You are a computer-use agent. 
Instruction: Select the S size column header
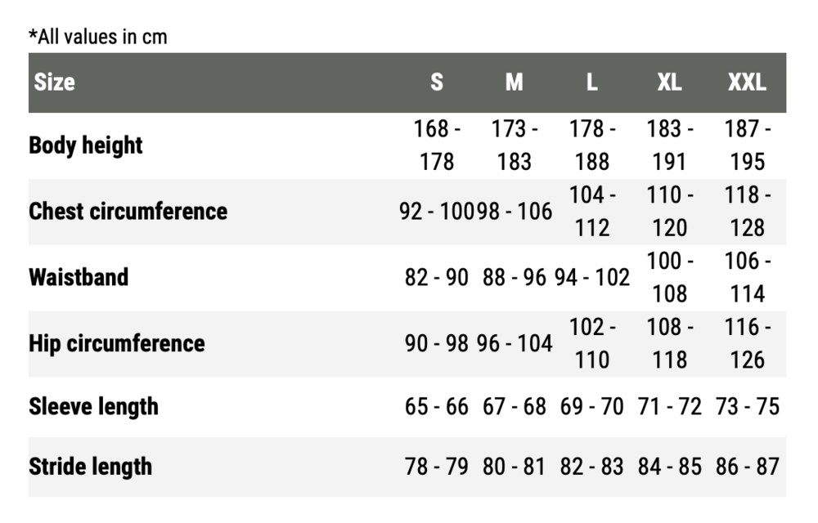437,83
